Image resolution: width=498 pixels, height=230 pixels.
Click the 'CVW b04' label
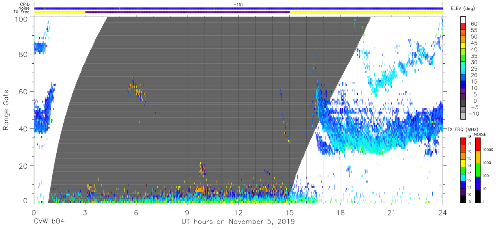coord(49,221)
